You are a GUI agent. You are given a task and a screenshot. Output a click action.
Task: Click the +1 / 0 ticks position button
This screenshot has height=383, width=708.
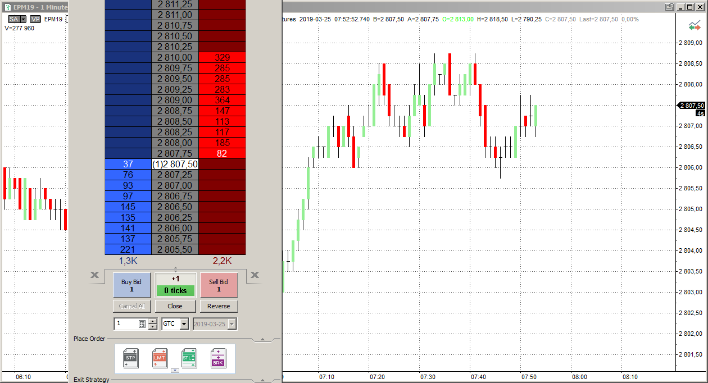(175, 285)
